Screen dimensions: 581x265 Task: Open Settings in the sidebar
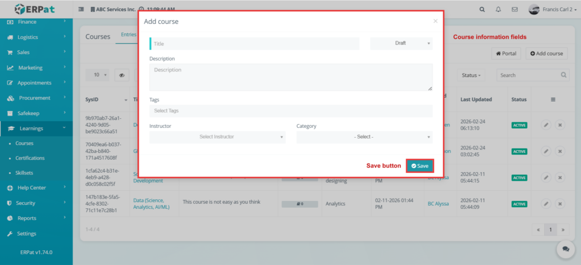coord(36,234)
